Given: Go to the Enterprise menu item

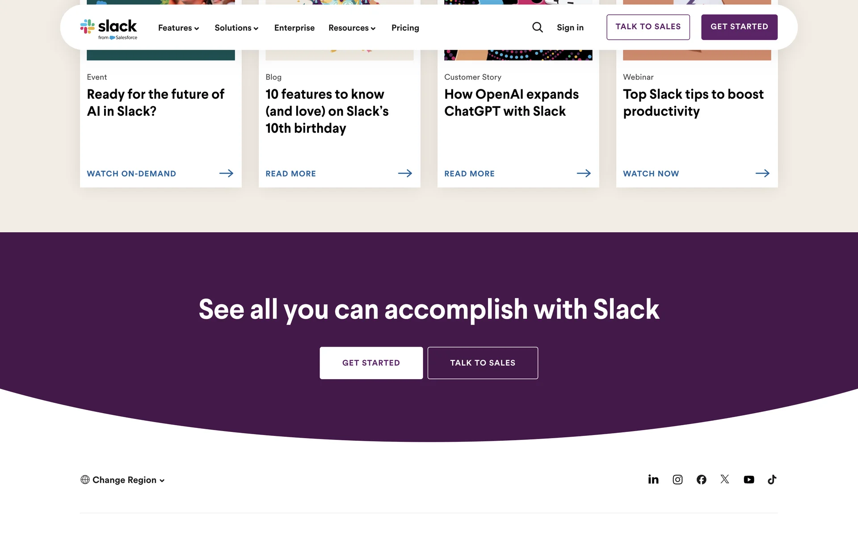Looking at the screenshot, I should [294, 28].
